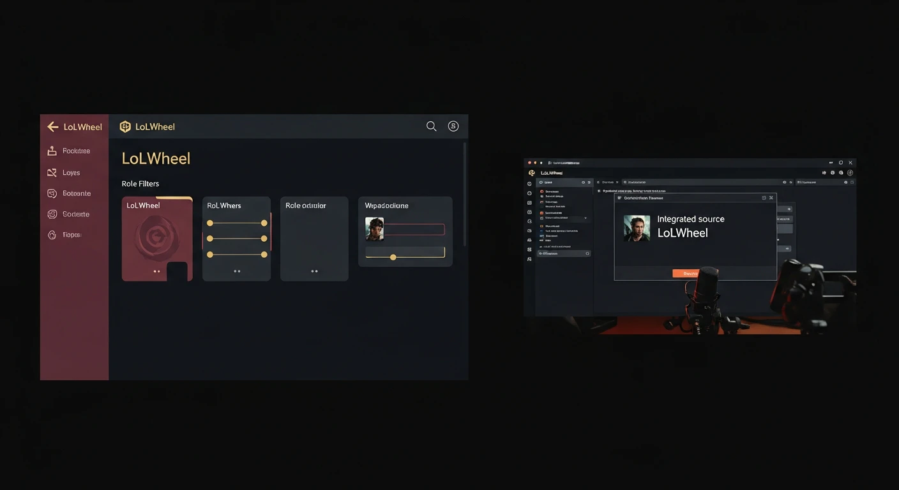Click the red outlined field in Wpadodiane card
The width and height of the screenshot is (899, 490).
tap(414, 230)
